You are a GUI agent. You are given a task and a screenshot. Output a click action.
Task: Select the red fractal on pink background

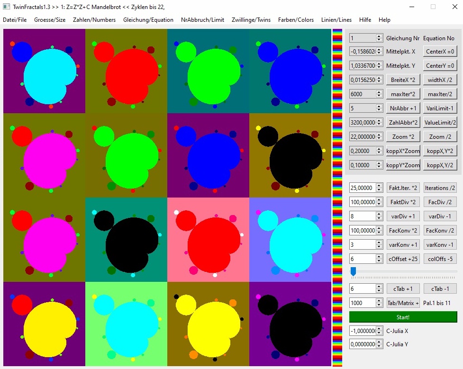tap(208, 240)
